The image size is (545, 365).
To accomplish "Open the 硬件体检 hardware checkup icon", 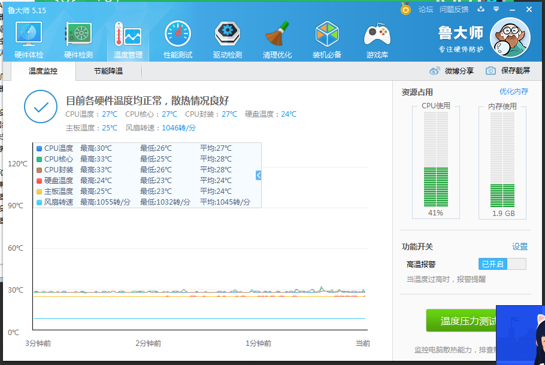I will 29,39.
